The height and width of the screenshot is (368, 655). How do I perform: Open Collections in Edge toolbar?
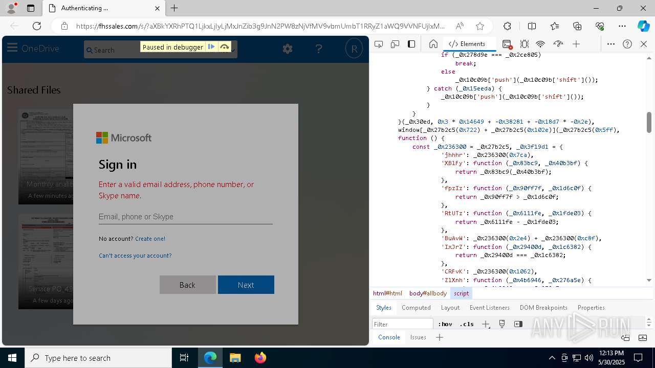click(x=577, y=26)
